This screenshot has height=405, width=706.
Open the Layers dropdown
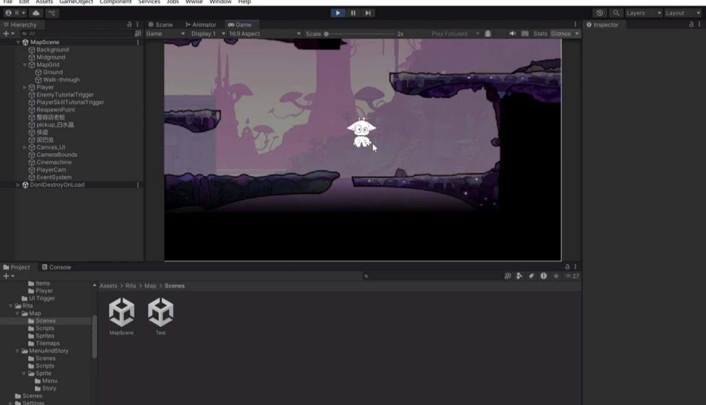pyautogui.click(x=643, y=13)
